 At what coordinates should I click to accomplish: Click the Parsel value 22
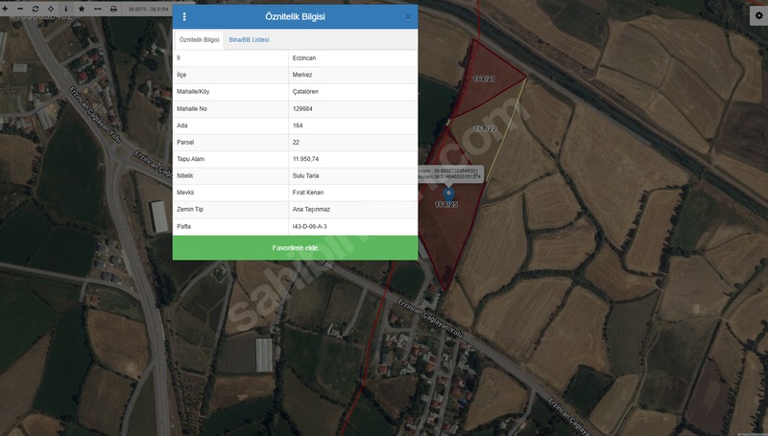click(x=296, y=142)
